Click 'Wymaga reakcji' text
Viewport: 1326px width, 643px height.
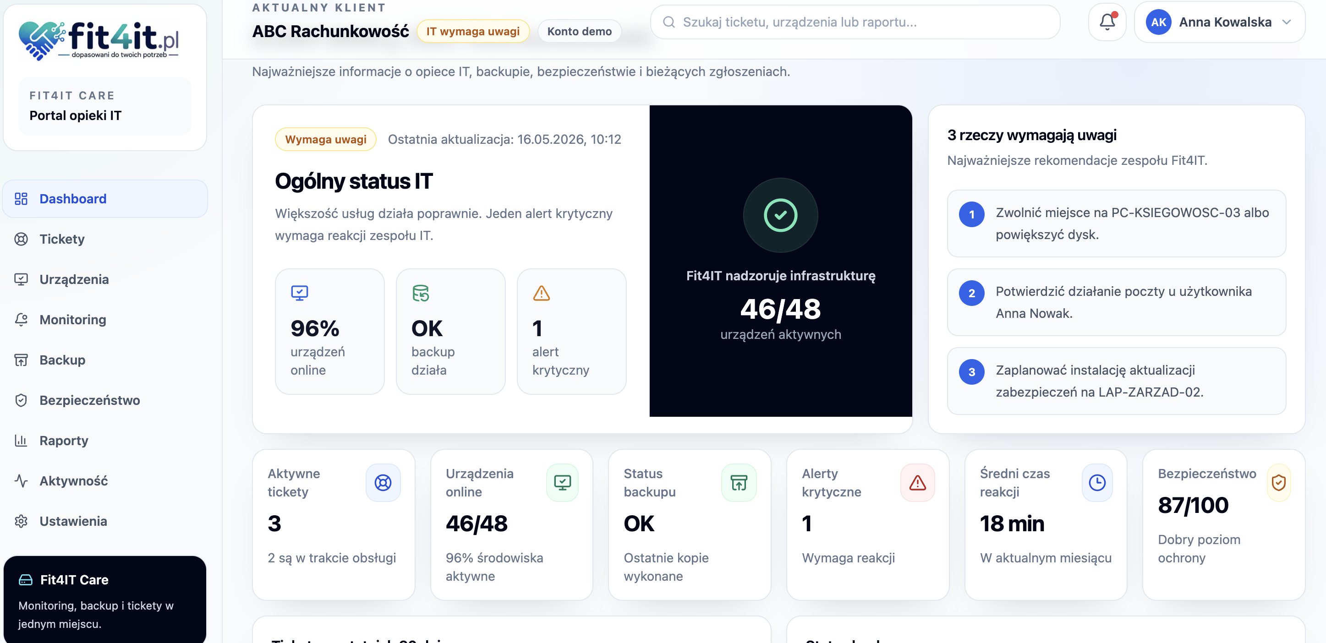click(848, 558)
